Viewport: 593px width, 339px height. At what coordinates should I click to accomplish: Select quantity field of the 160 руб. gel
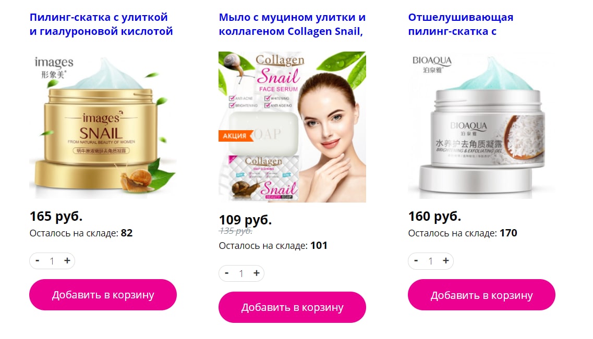[x=431, y=261]
